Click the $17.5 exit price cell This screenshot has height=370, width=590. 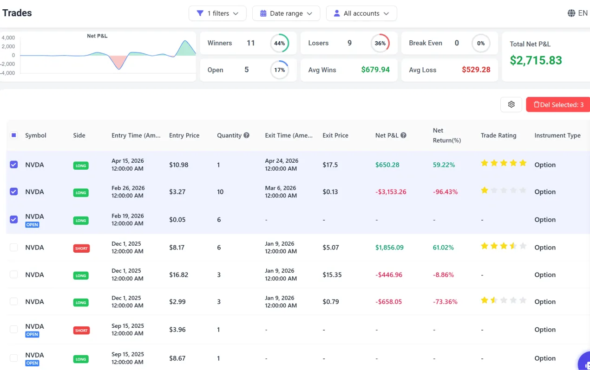pyautogui.click(x=330, y=165)
